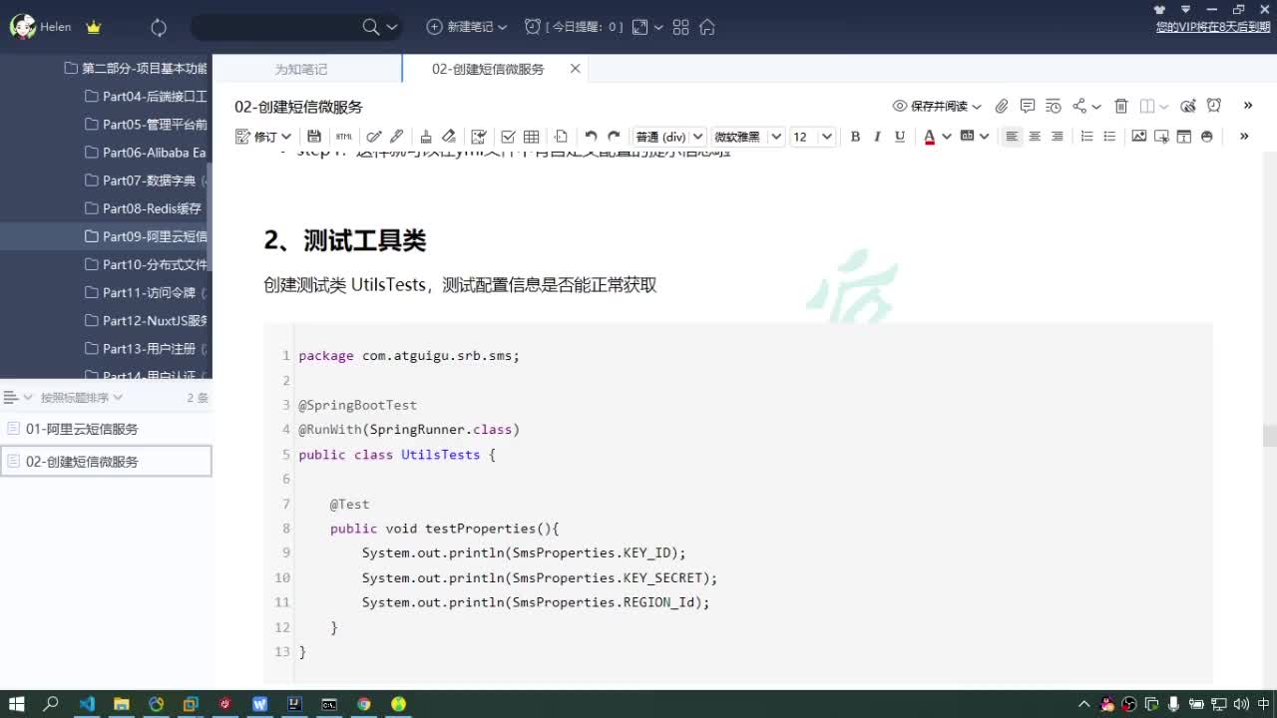1277x718 pixels.
Task: Open the apps grid icon
Action: point(681,27)
